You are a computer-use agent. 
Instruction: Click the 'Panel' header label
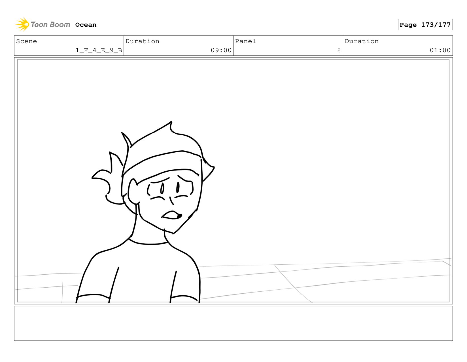(245, 41)
